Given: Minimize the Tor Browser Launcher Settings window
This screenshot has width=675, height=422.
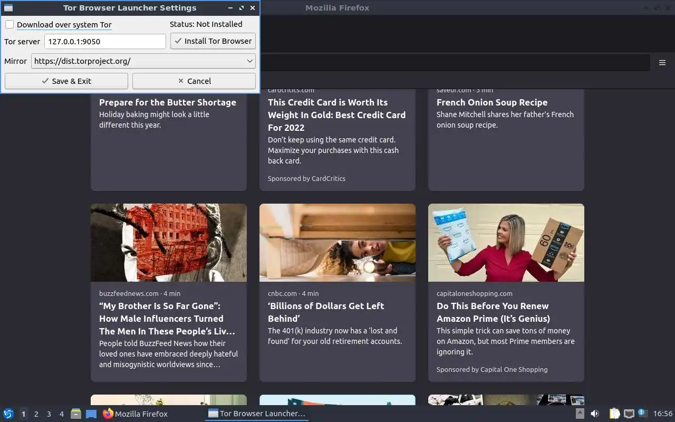Looking at the screenshot, I should tap(230, 8).
